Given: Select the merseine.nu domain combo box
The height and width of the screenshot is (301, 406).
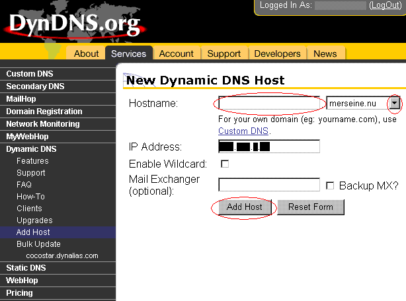Looking at the screenshot, I should (x=358, y=104).
